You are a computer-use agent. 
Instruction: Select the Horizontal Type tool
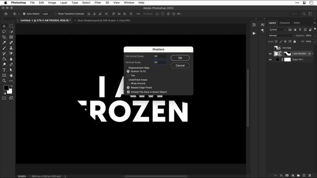point(4,70)
